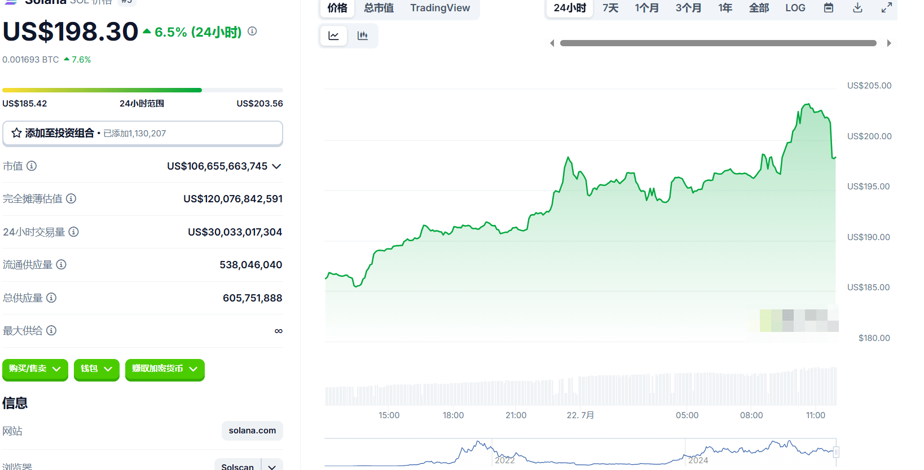Expand the Solscan explorer dropdown arrow
The width and height of the screenshot is (924, 470).
[x=272, y=467]
